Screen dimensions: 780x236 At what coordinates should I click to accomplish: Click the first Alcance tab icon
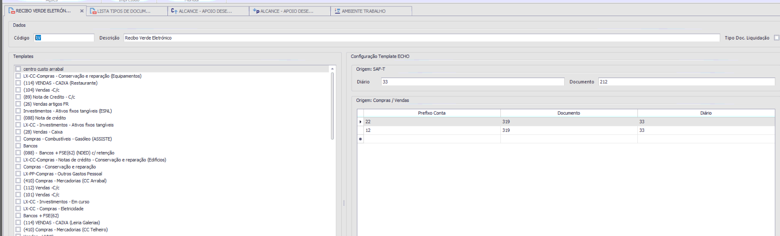[174, 11]
